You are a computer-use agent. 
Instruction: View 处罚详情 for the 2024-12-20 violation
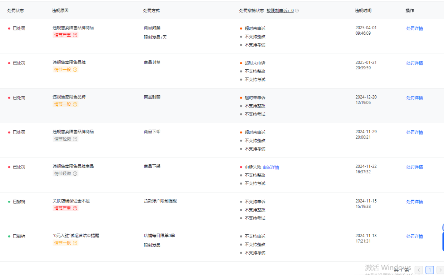coord(414,98)
